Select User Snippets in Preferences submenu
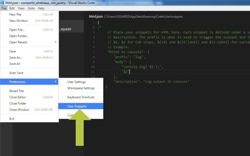 click(x=81, y=106)
